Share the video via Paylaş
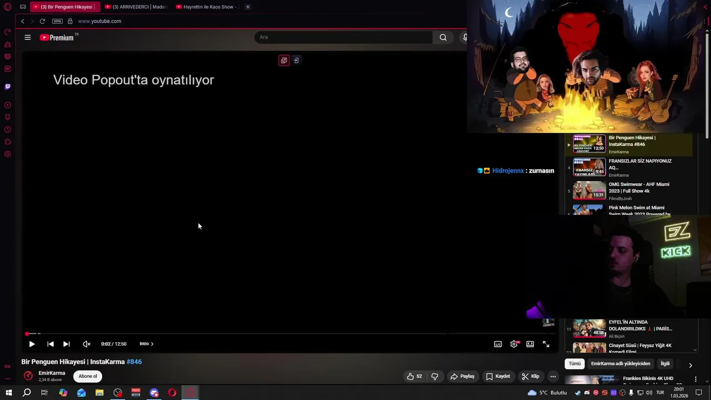 462,376
